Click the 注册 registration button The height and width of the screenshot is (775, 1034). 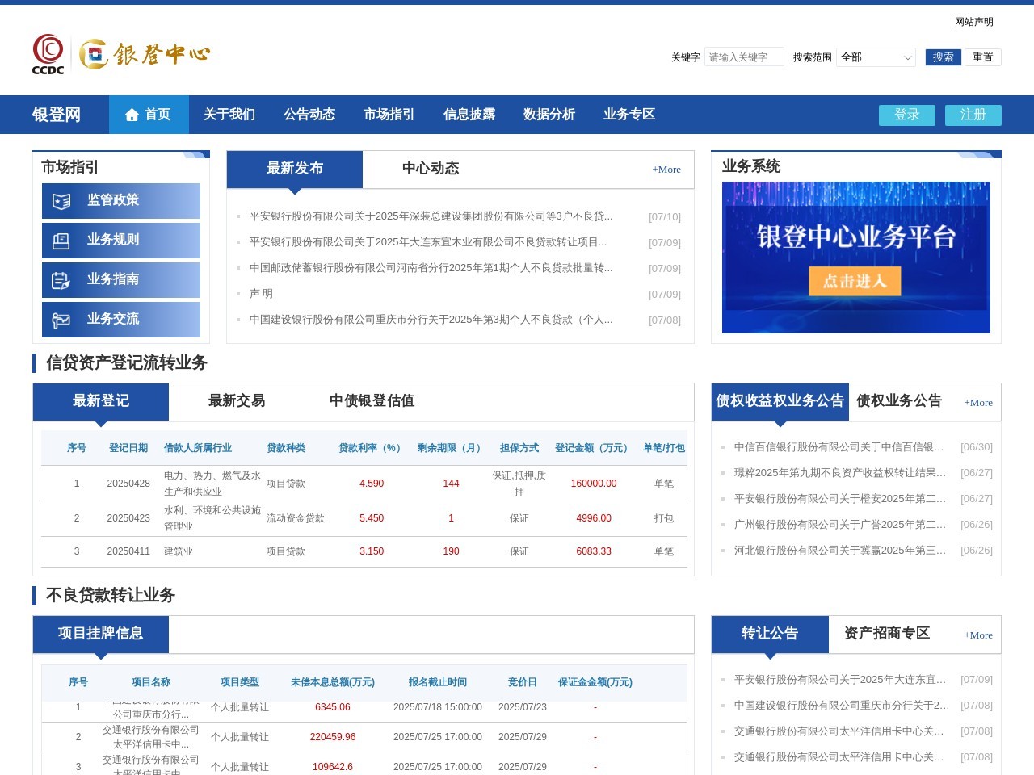coord(973,115)
